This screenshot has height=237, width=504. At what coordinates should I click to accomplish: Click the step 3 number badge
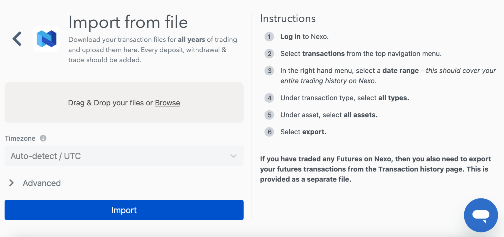[x=269, y=71]
